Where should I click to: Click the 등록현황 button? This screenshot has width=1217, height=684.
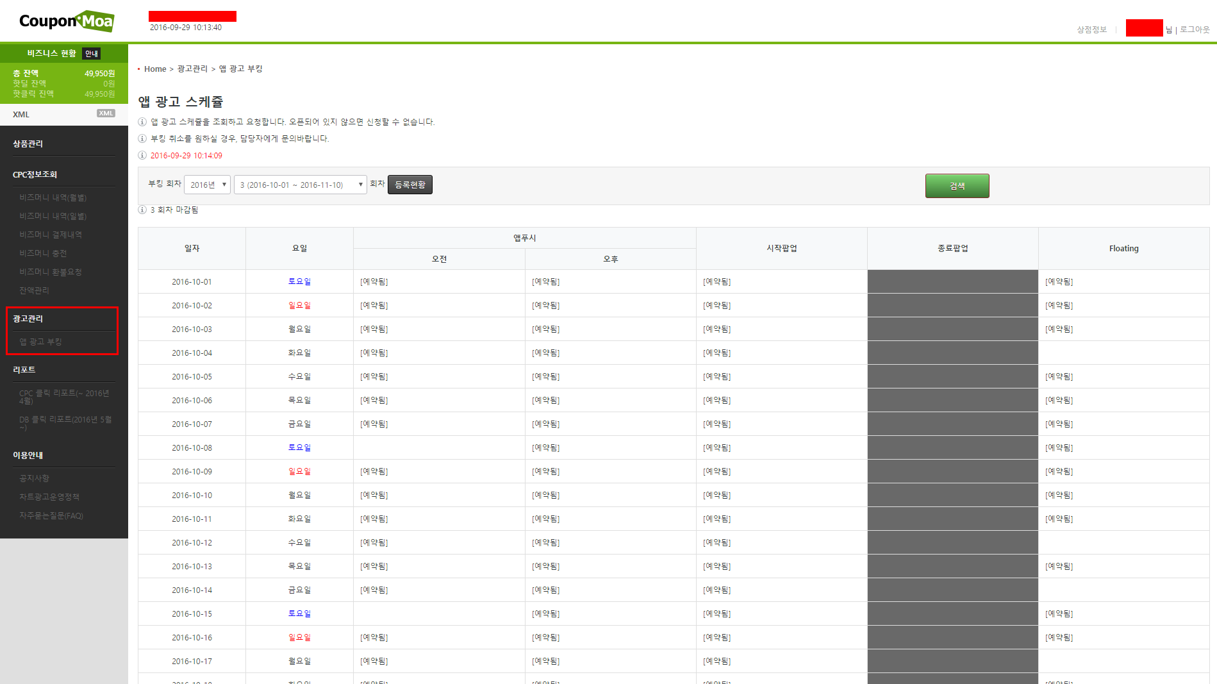[410, 185]
